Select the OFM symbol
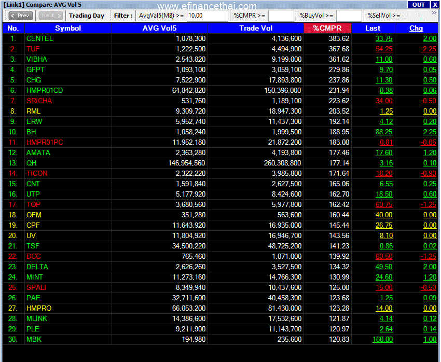 (34, 215)
